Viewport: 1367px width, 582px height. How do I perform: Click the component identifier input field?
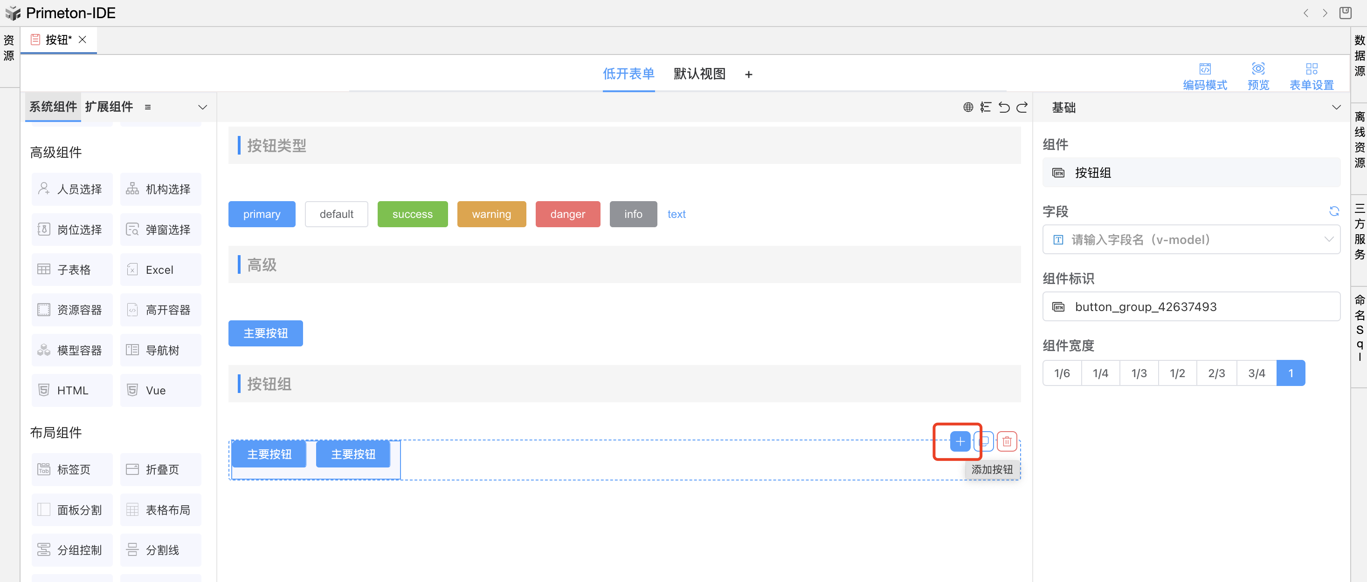click(x=1191, y=306)
